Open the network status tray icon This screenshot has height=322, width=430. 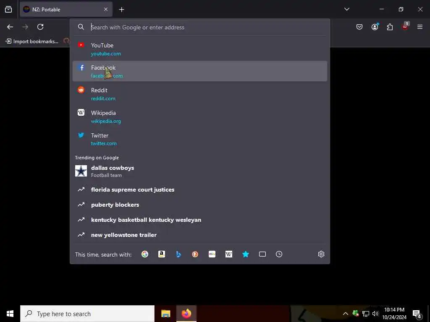366,314
